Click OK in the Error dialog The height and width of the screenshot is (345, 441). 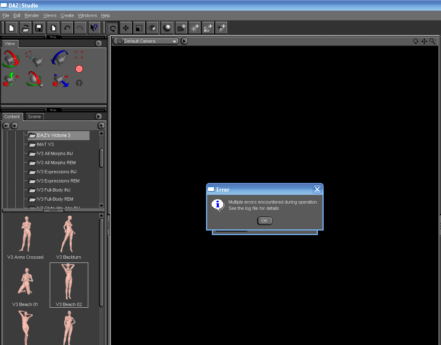264,221
